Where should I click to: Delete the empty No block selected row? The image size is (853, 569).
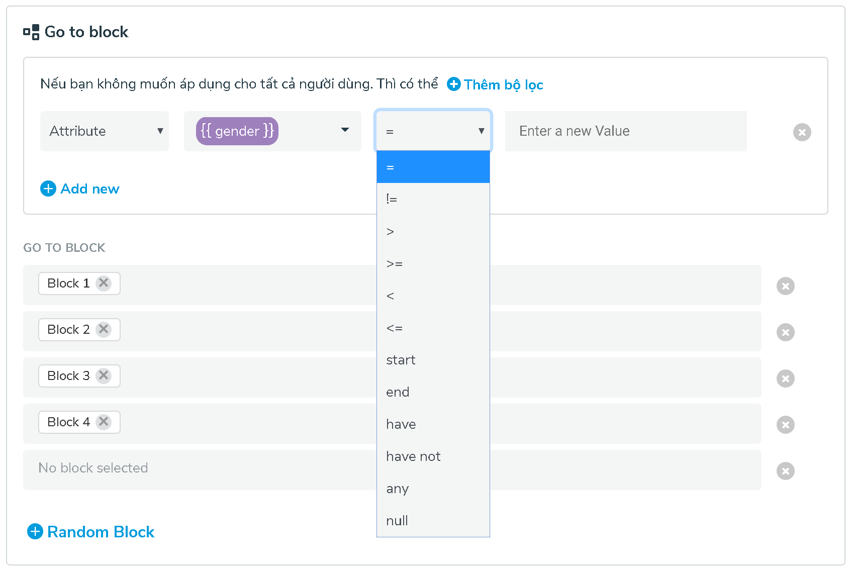(785, 471)
